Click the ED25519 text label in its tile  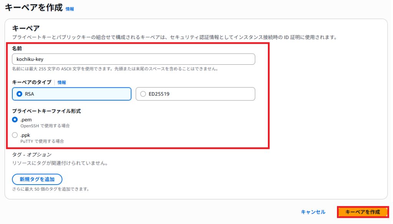(x=159, y=94)
